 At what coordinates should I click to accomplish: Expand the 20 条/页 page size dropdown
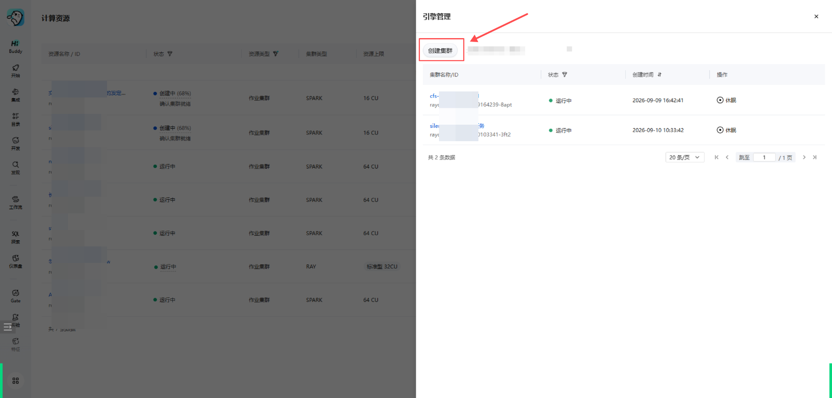point(685,157)
